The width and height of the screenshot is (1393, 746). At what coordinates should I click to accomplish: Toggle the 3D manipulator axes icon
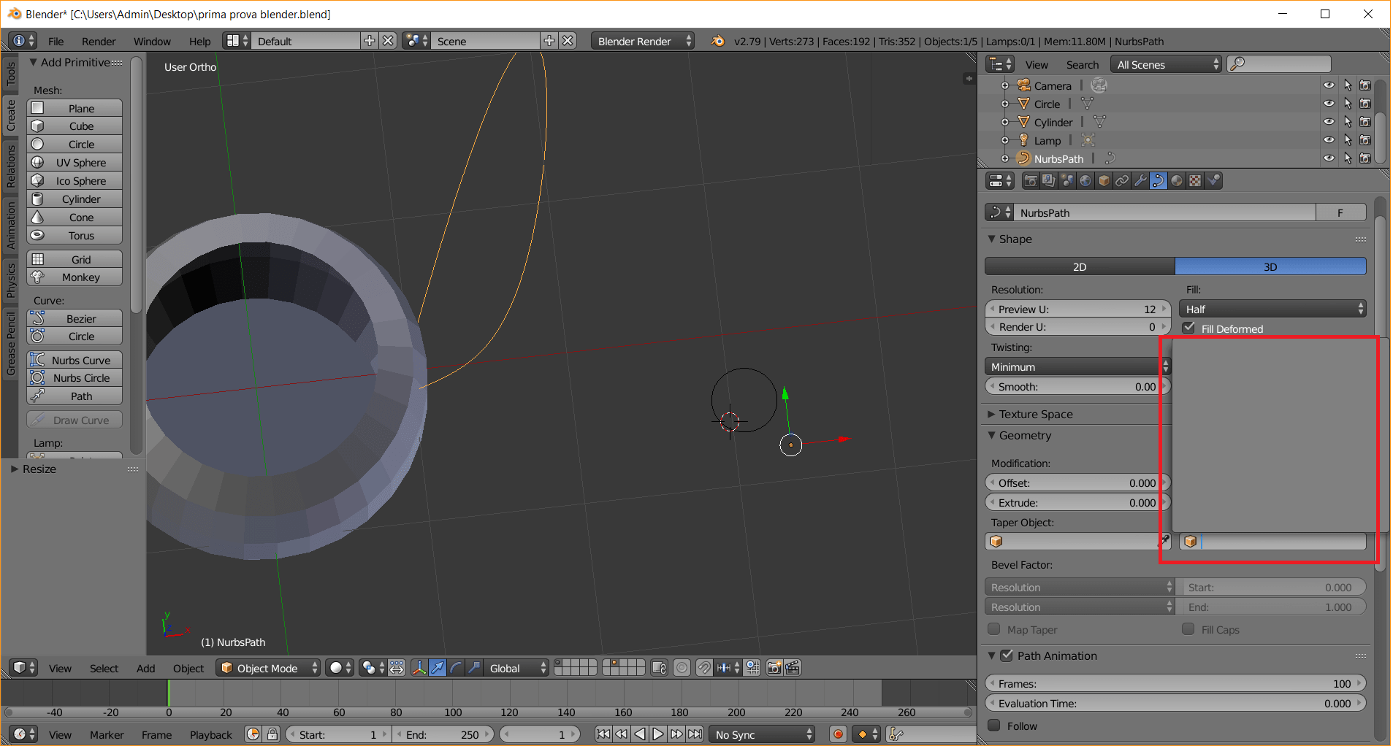[x=419, y=668]
